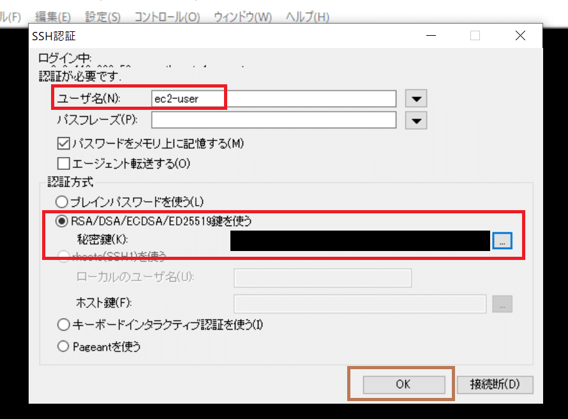Click the ユーザ名 field containing ec2-user
Screen dimensions: 568x419
coord(273,99)
